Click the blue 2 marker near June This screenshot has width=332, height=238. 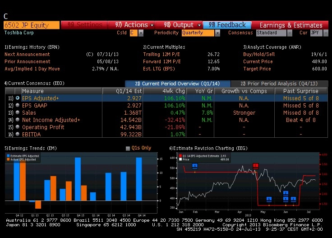[286, 193]
